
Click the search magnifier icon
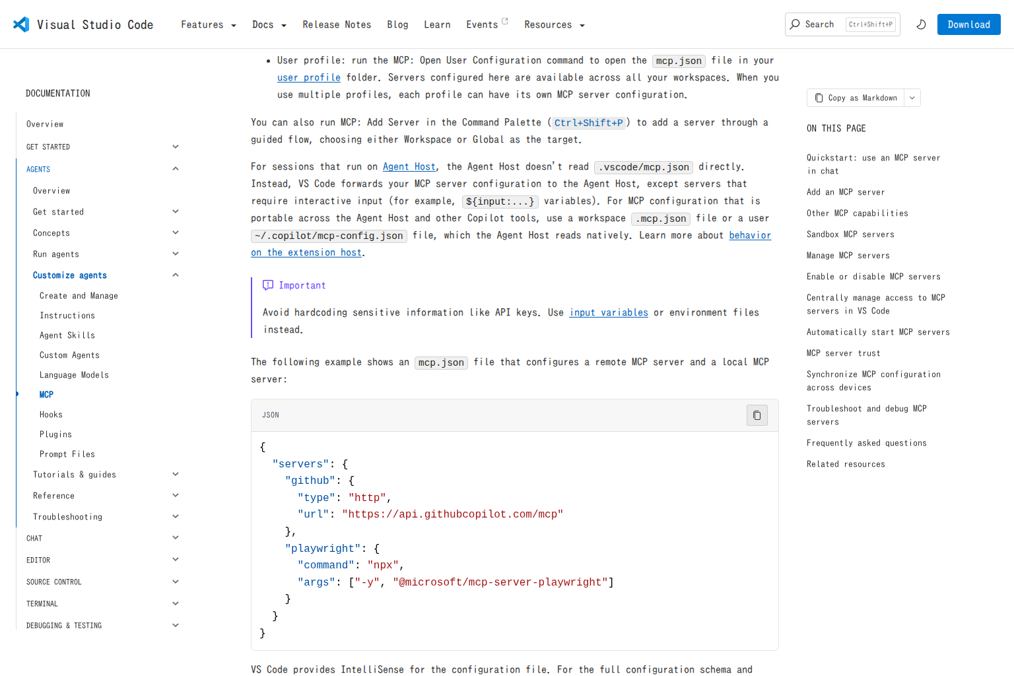(795, 24)
